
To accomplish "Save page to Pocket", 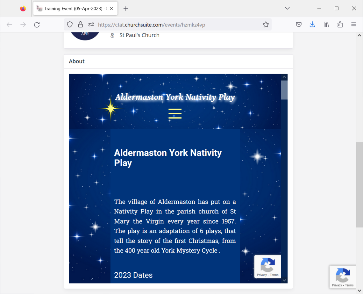I will point(299,25).
